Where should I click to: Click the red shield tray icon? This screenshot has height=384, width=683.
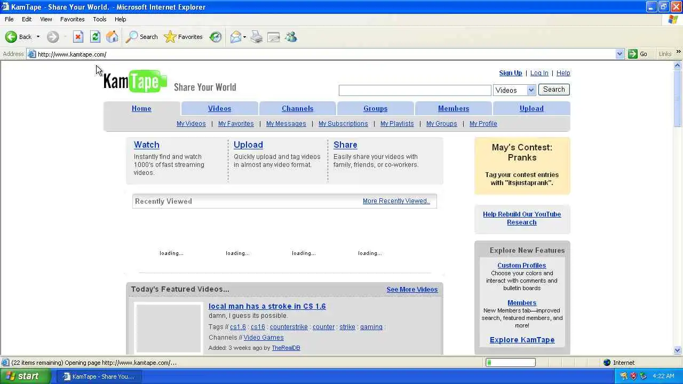pyautogui.click(x=633, y=376)
